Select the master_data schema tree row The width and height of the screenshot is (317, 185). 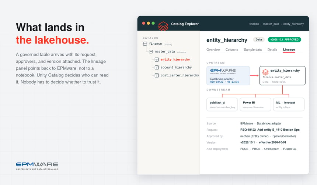coord(167,51)
